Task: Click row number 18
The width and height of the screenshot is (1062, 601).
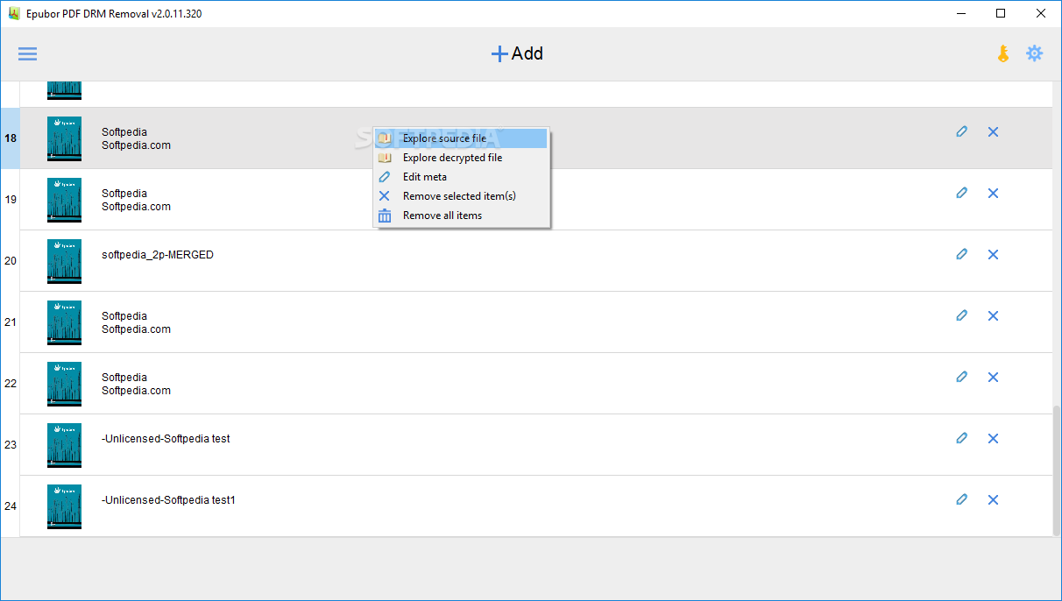Action: coord(11,138)
